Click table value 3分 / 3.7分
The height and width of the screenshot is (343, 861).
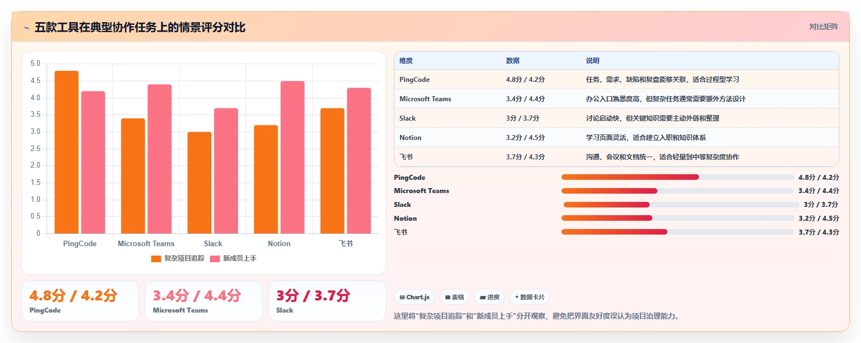click(x=523, y=118)
